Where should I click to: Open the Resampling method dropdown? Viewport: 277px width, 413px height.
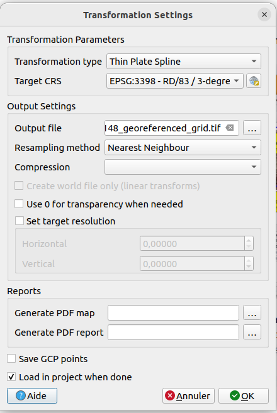pyautogui.click(x=183, y=148)
